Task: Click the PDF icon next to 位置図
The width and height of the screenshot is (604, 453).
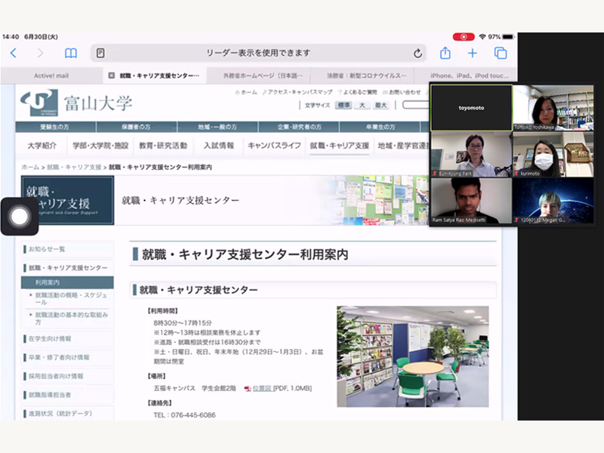Action: point(248,389)
